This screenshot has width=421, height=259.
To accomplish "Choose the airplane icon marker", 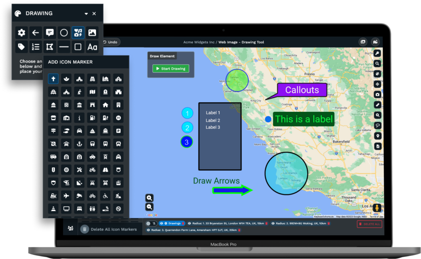I will (x=66, y=196).
